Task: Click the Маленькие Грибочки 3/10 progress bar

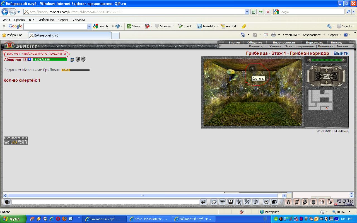Action: click(x=76, y=70)
